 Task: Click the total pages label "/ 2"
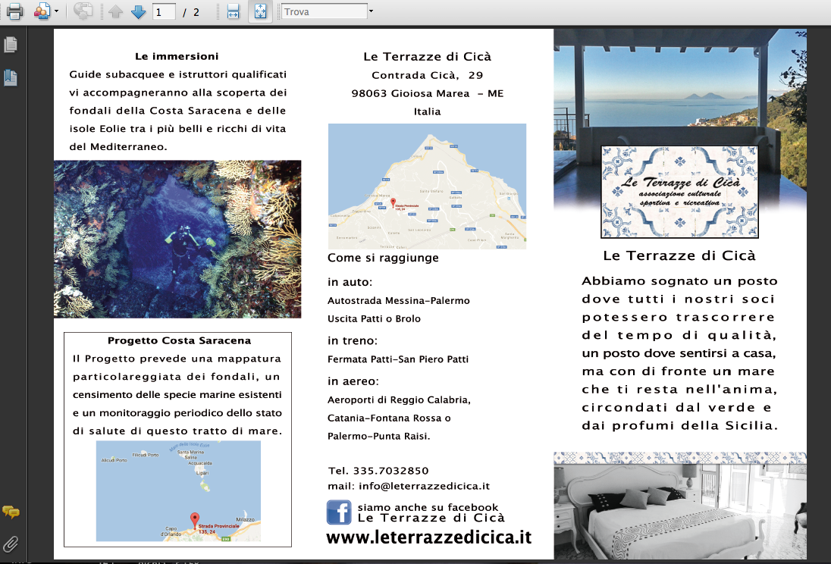point(191,12)
